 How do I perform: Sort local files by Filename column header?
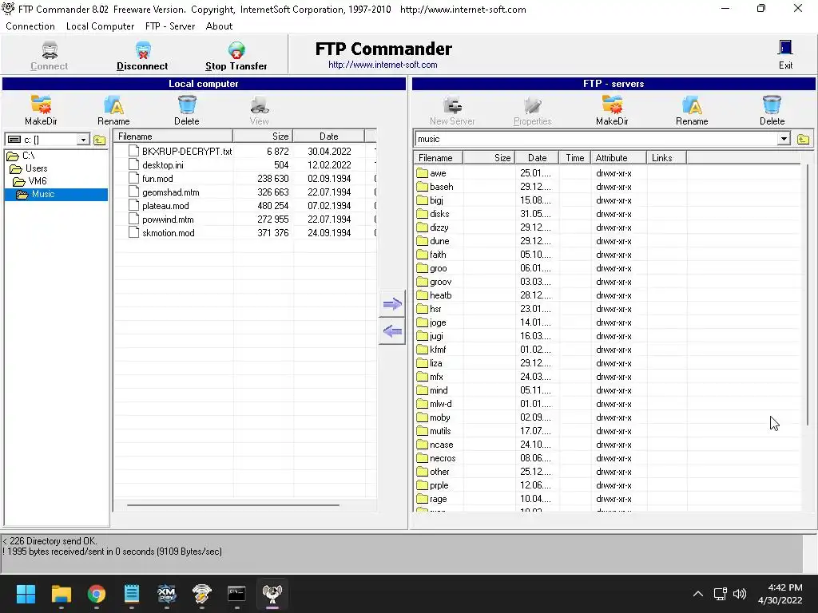pyautogui.click(x=173, y=136)
